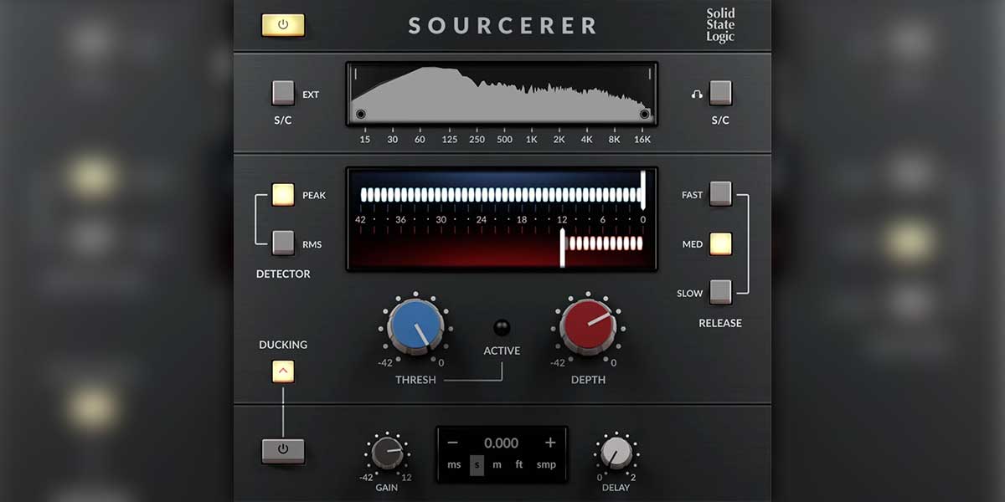Click the Solid State Logic logo
The image size is (1005, 502).
(720, 25)
